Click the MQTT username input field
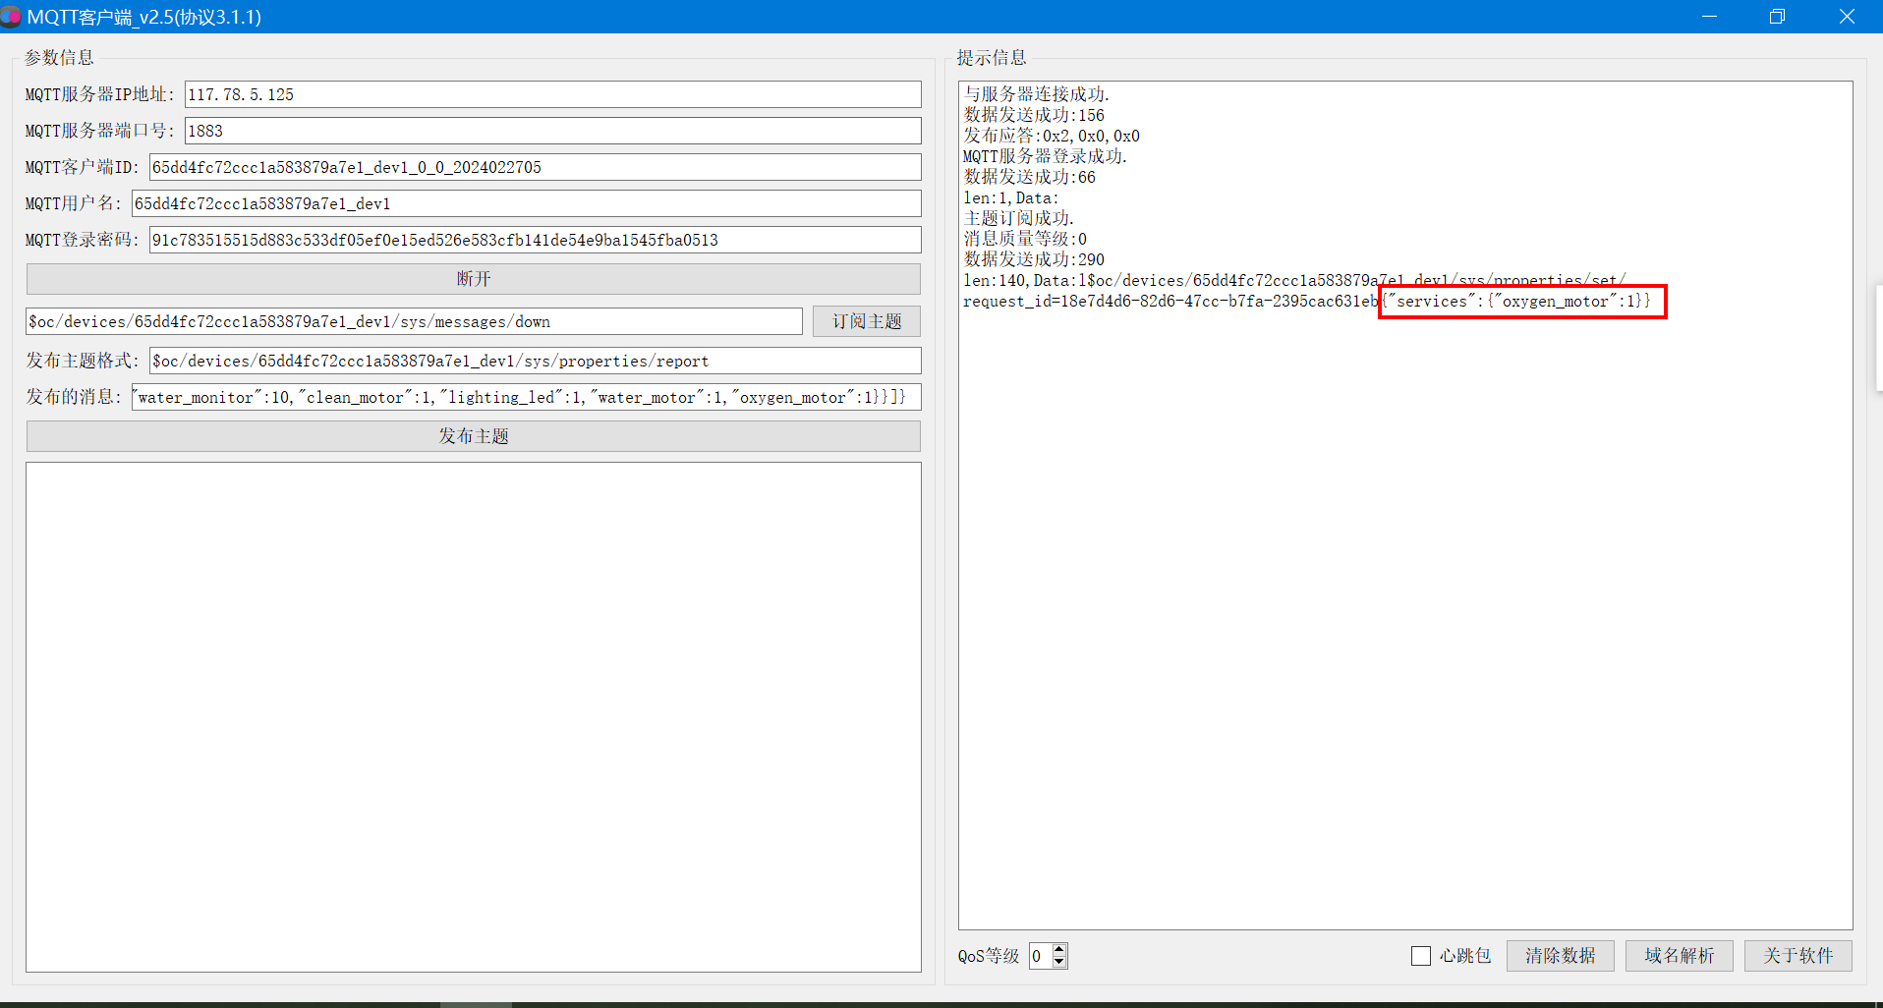The width and height of the screenshot is (1883, 1008). (x=527, y=203)
